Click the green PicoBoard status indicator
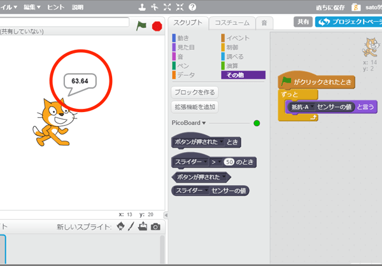The height and width of the screenshot is (266, 382). point(257,123)
